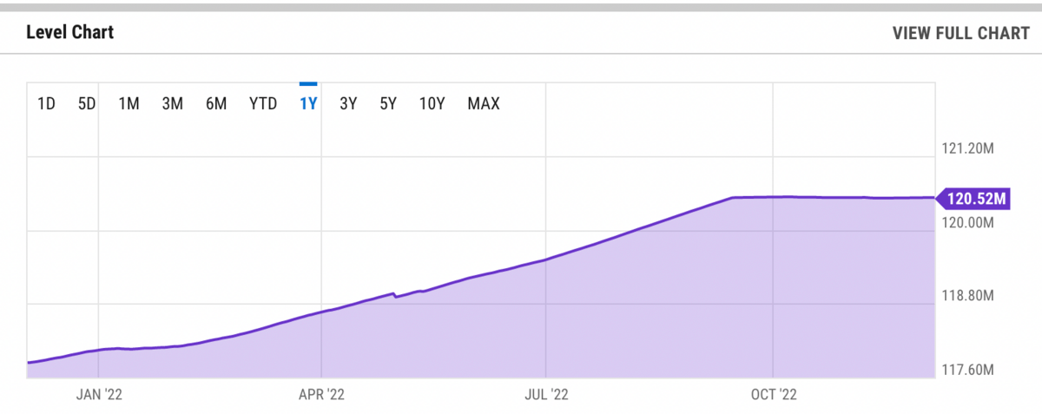Click the Level Chart heading
This screenshot has height=414, width=1042.
pyautogui.click(x=70, y=33)
